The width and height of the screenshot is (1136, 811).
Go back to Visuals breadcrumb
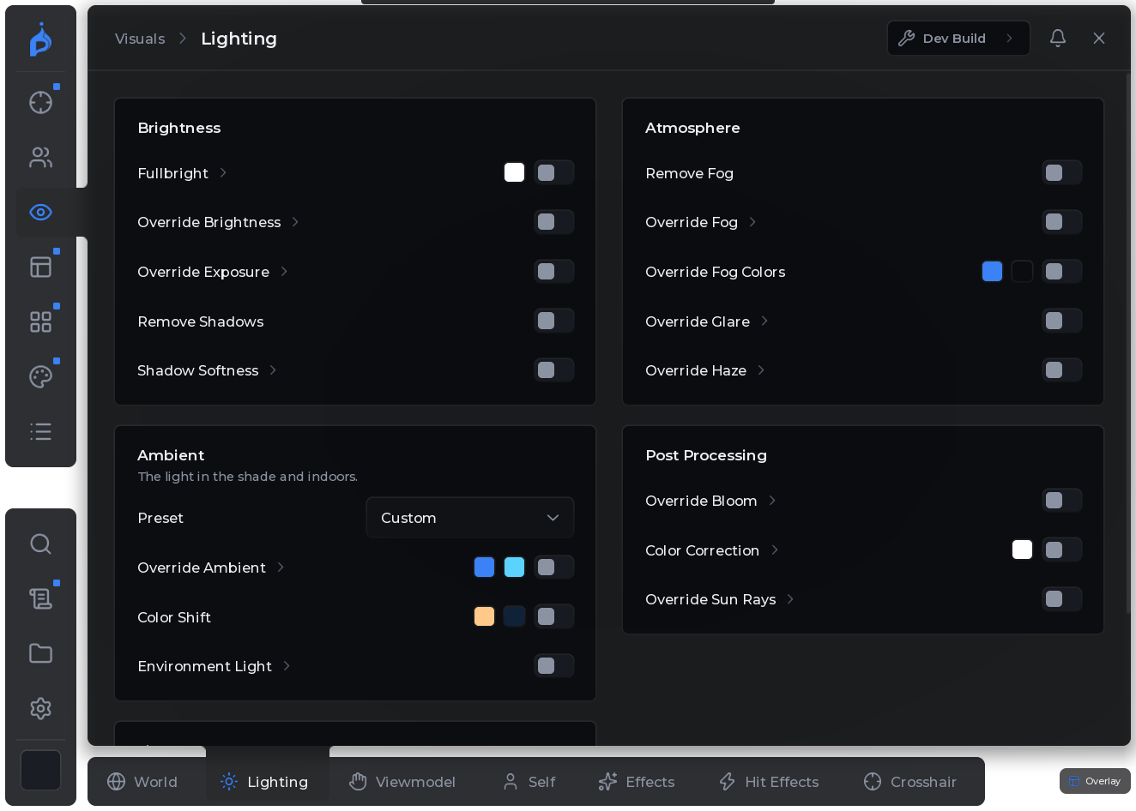[140, 39]
